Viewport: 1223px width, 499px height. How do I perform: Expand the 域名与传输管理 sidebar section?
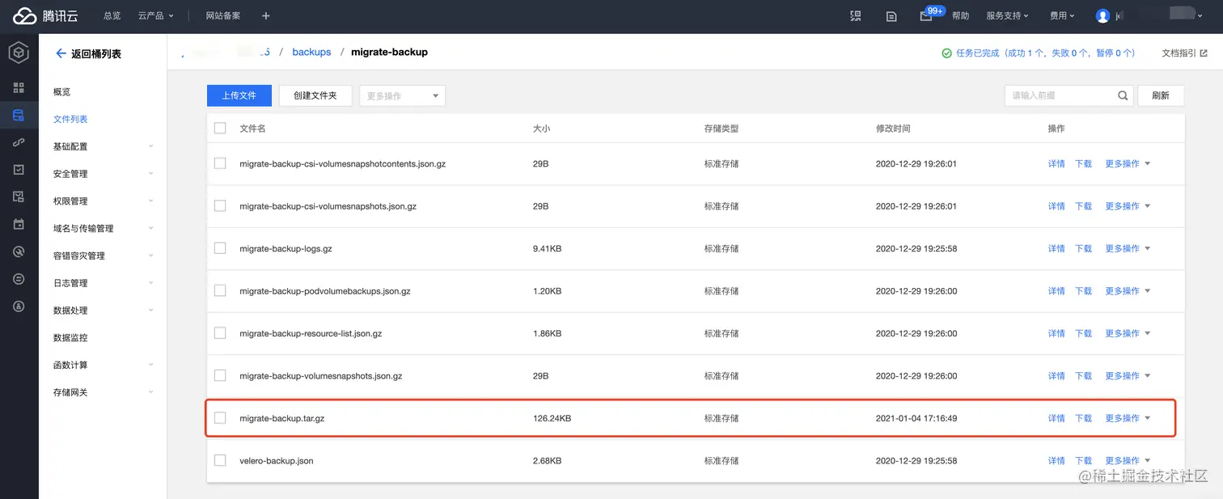tap(103, 229)
